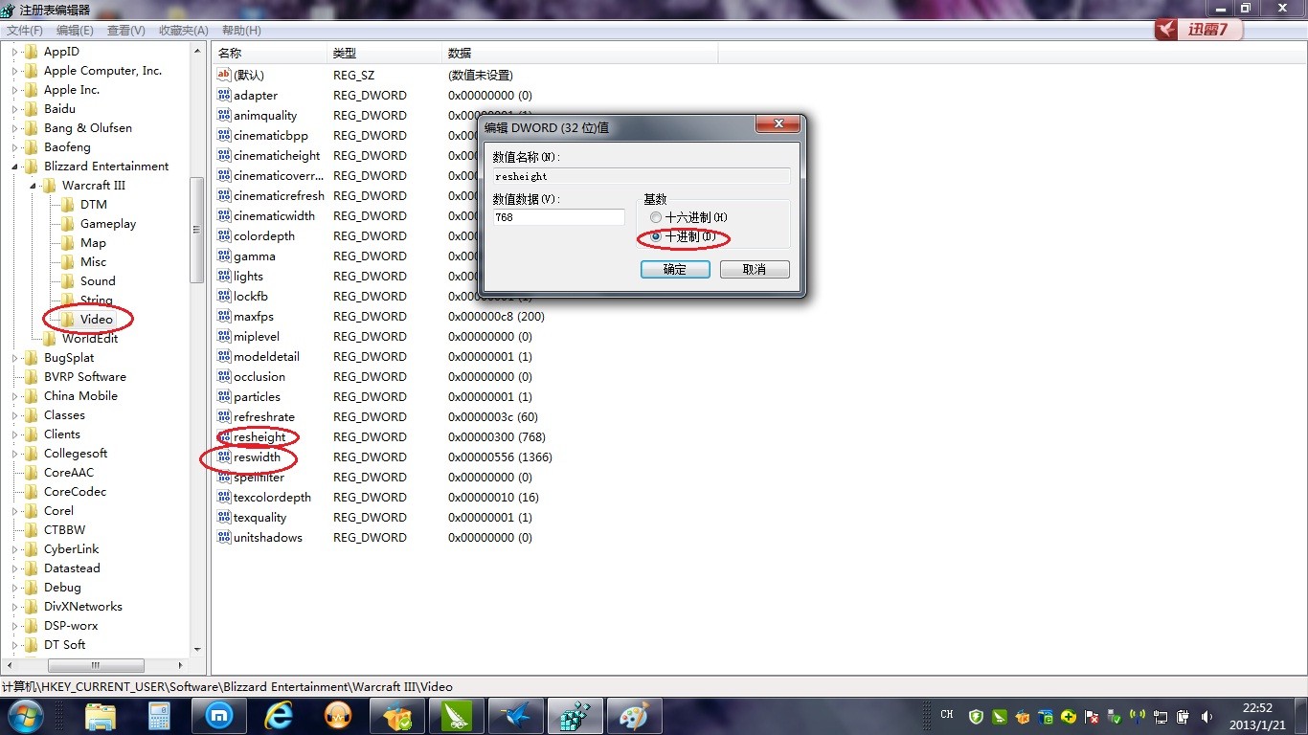Click the tree pane scroll-down arrow
This screenshot has height=735, width=1308.
pyautogui.click(x=197, y=650)
